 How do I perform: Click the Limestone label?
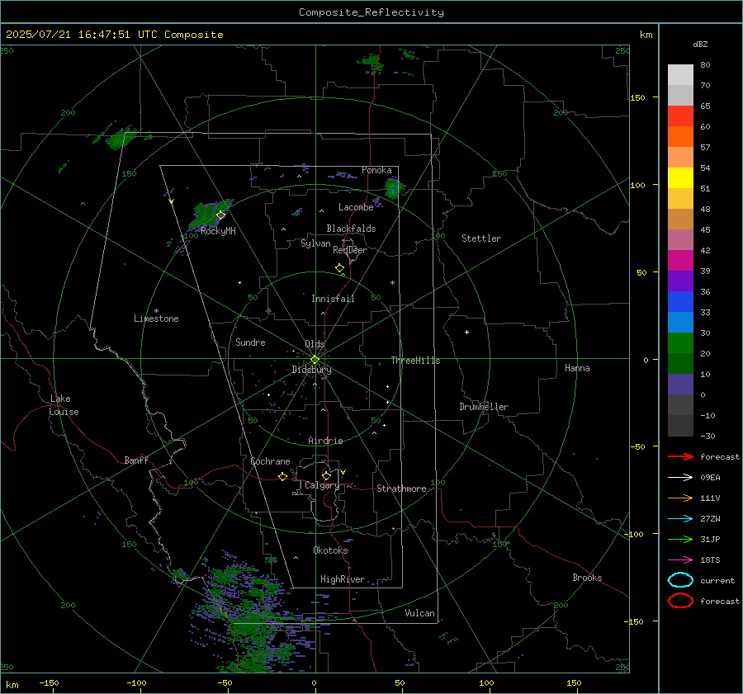tap(156, 319)
